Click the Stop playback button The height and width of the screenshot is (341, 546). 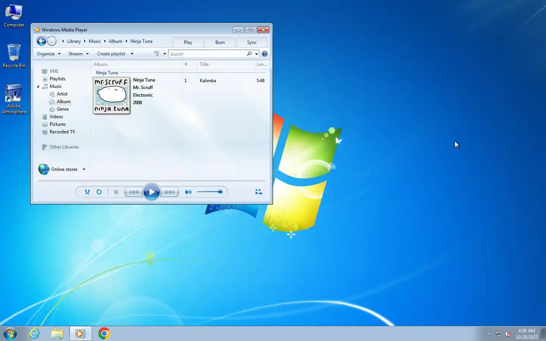click(116, 192)
